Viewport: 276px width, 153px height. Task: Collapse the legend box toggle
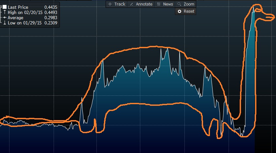(1, 7)
